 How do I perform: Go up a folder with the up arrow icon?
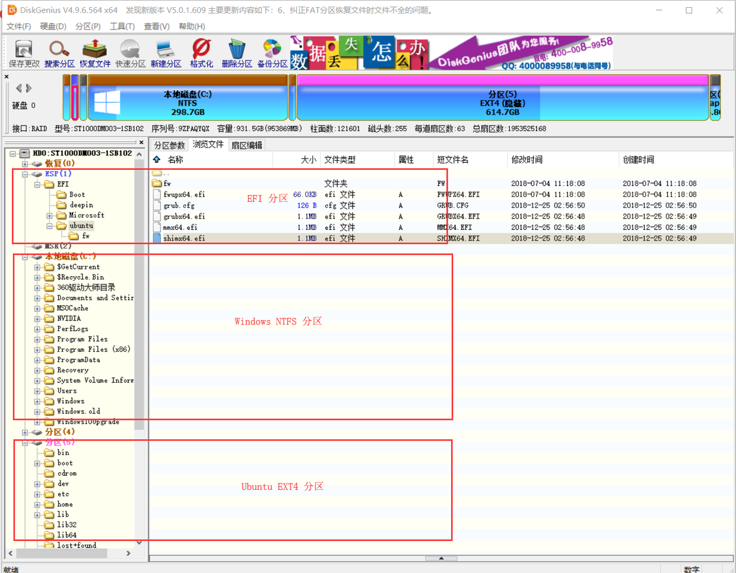pyautogui.click(x=157, y=160)
